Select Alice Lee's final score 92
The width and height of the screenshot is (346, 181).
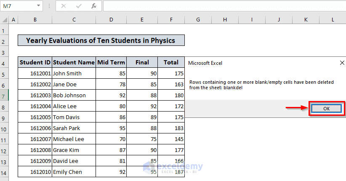click(142, 106)
